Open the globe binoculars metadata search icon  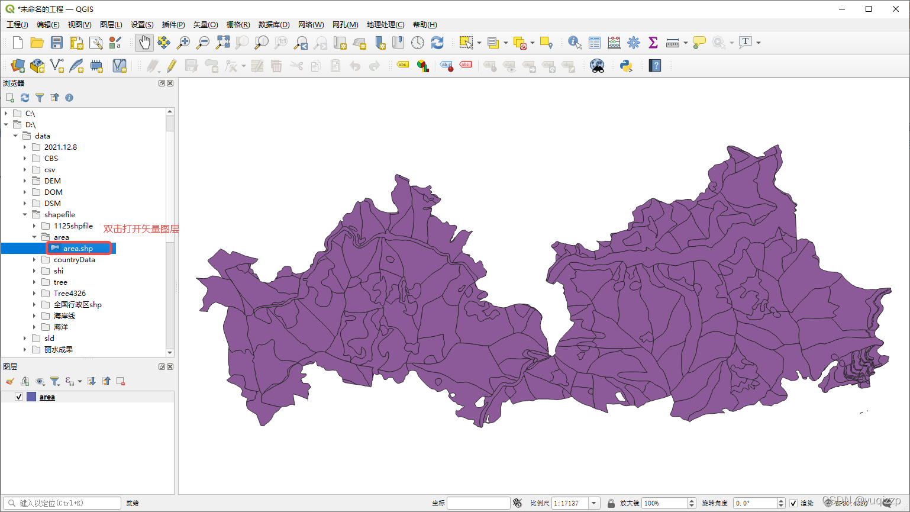point(598,66)
